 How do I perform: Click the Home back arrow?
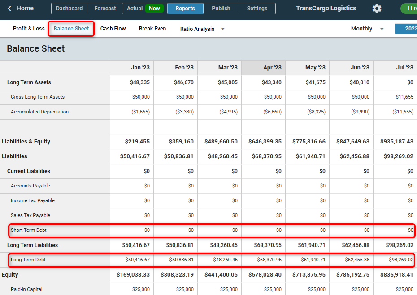pos(10,9)
